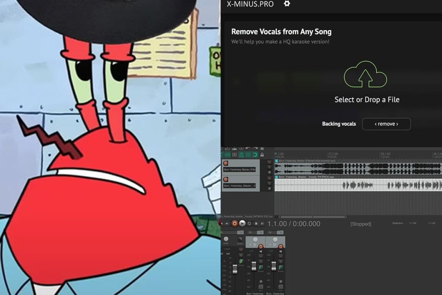Click pan knob on second Born_Yesterday strip
The image size is (442, 295).
(275, 240)
